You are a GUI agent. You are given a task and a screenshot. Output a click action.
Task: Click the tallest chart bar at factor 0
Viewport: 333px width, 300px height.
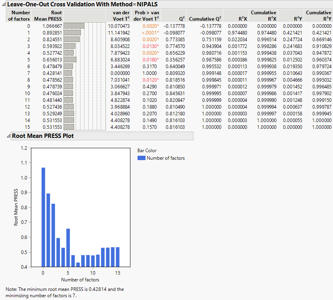[x=43, y=217]
